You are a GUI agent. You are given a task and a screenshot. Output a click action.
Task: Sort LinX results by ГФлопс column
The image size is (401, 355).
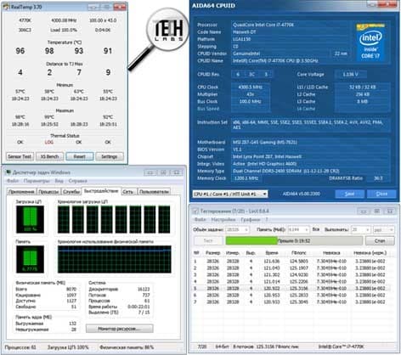(x=298, y=252)
